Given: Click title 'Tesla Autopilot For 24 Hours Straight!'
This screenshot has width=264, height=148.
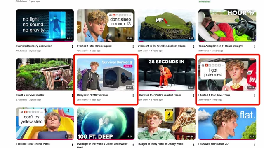Looking at the screenshot, I should 221,46.
